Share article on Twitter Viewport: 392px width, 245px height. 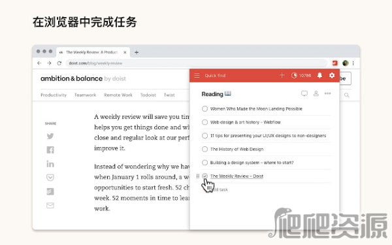point(50,136)
